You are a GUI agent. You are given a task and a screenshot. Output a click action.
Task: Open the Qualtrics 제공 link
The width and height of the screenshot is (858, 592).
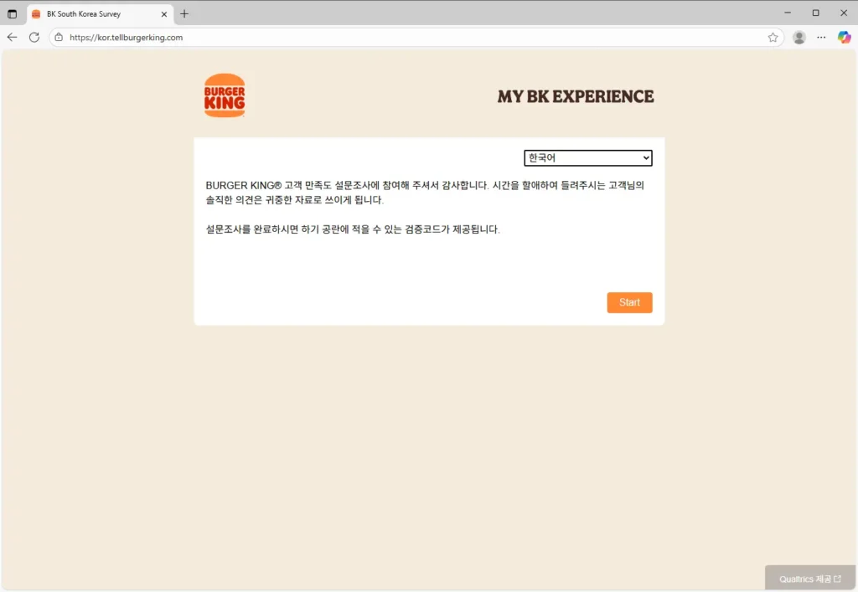coord(809,578)
